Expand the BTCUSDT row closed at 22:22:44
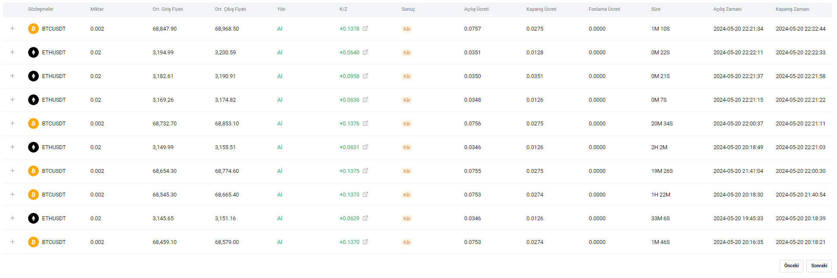 [x=13, y=28]
